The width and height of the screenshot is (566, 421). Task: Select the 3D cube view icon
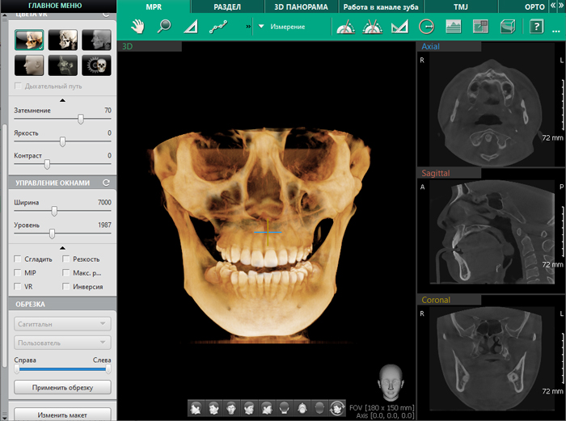509,27
